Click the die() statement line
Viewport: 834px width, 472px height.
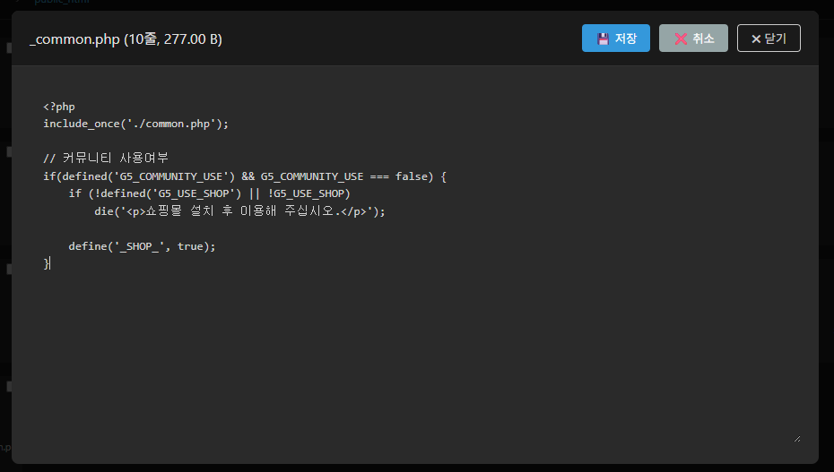tap(239, 211)
